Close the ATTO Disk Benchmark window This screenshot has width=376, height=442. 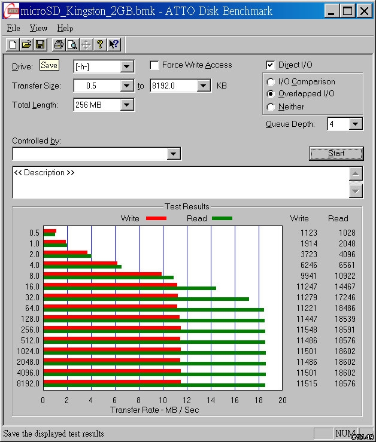[364, 11]
